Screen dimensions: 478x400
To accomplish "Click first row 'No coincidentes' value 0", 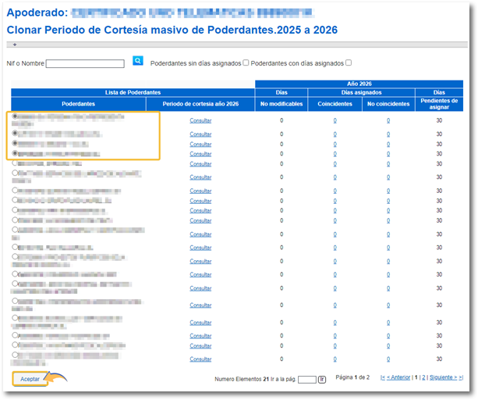I will tap(388, 120).
